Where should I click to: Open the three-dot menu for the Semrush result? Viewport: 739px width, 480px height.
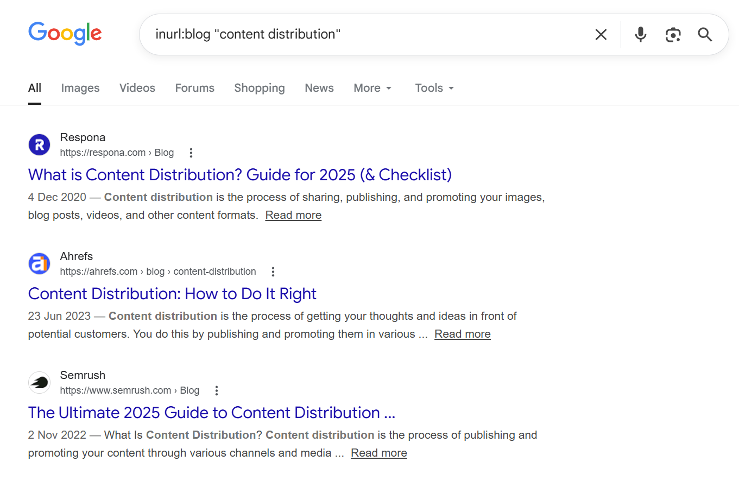coord(216,390)
